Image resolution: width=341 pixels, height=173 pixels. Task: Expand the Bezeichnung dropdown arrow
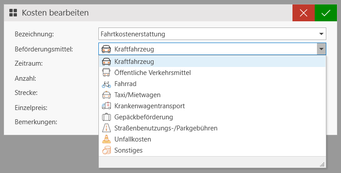pos(321,34)
